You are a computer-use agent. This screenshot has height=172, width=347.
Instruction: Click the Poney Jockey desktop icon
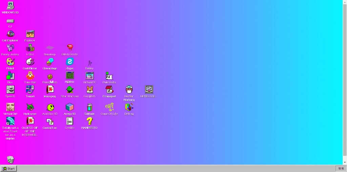click(x=10, y=48)
